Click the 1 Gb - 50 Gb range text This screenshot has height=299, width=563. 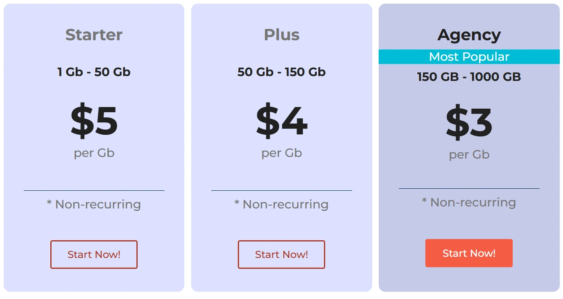click(x=94, y=72)
